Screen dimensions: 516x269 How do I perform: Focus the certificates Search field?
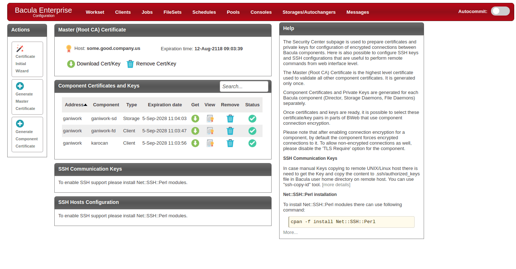[244, 86]
